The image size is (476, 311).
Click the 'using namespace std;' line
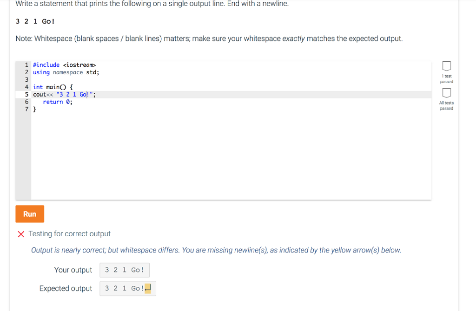[x=66, y=72]
